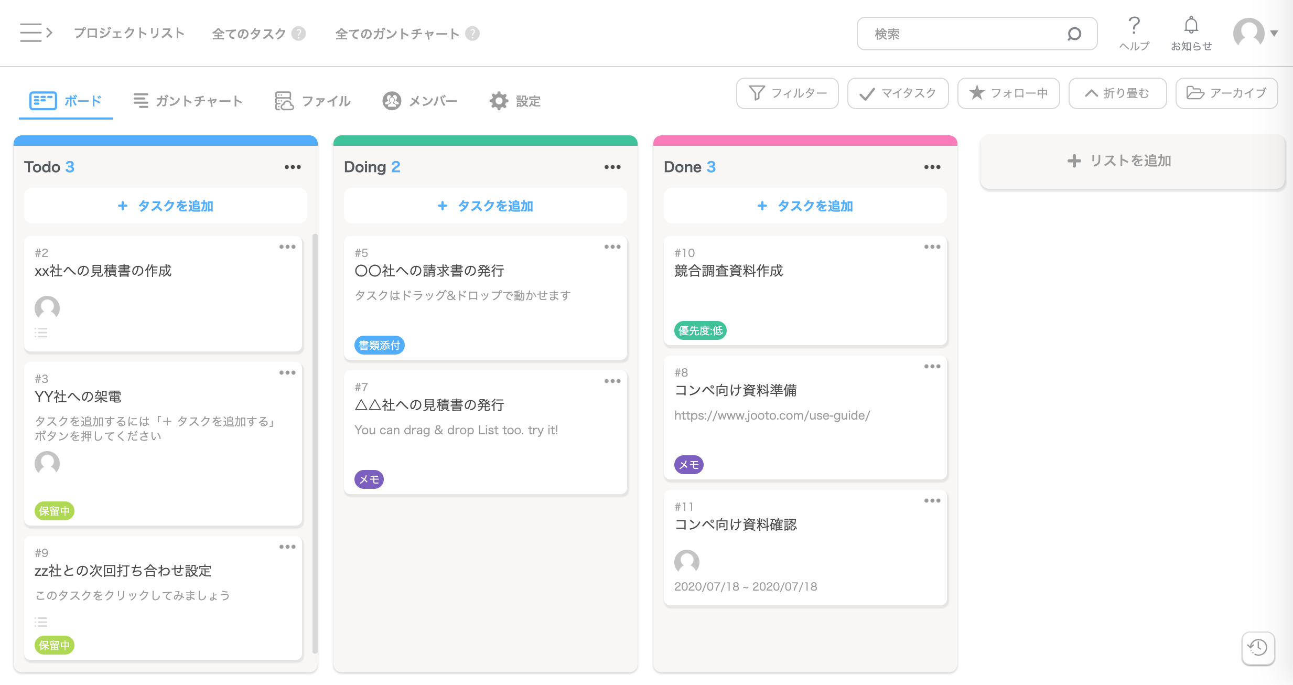Click the Todo list title
The height and width of the screenshot is (685, 1293).
click(42, 167)
